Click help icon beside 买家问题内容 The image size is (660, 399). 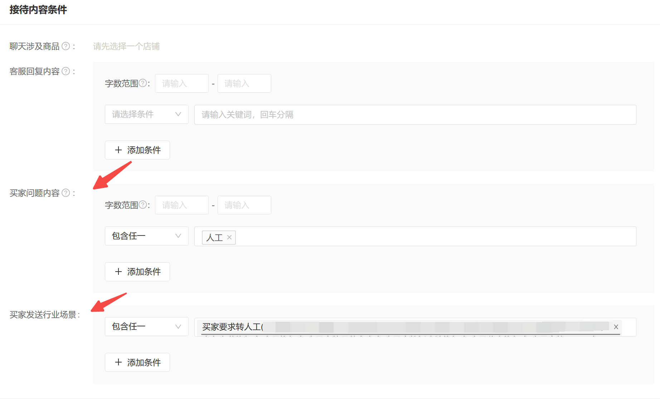66,193
